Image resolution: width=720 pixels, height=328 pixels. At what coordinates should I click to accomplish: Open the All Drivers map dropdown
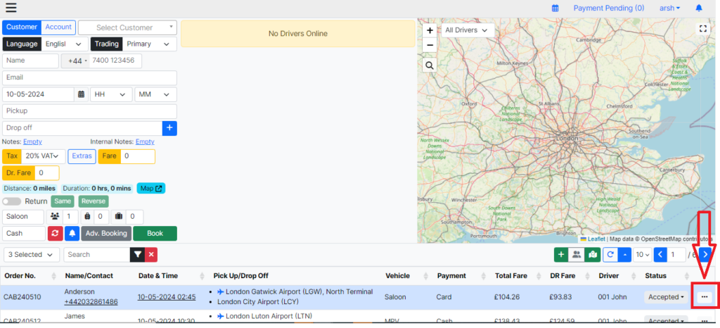(468, 30)
